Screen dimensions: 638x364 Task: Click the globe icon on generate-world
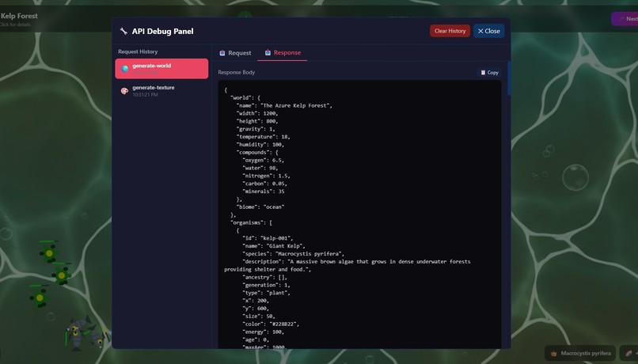pyautogui.click(x=125, y=69)
